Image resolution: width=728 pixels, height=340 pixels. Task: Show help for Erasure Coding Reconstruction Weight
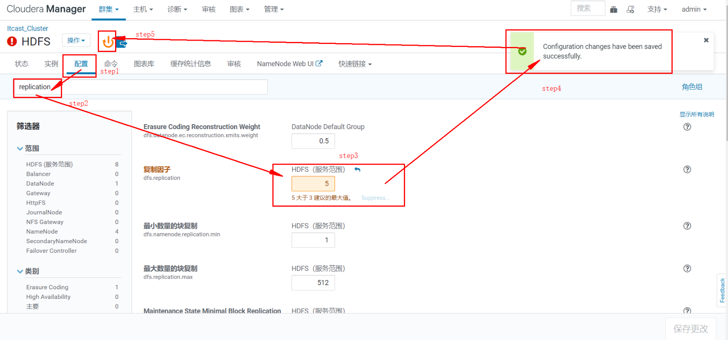pos(687,127)
